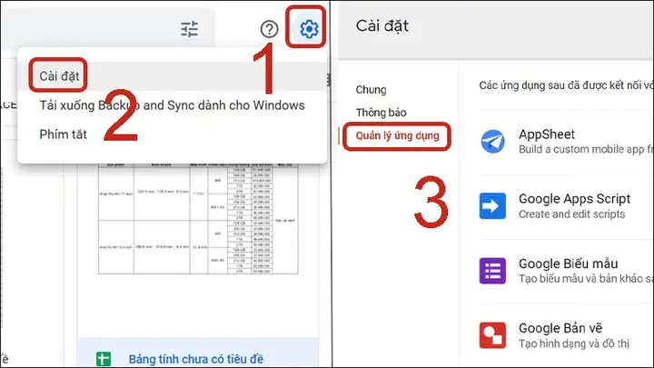Open spreadsheet preview thumbnail
654x368 pixels.
(x=198, y=219)
